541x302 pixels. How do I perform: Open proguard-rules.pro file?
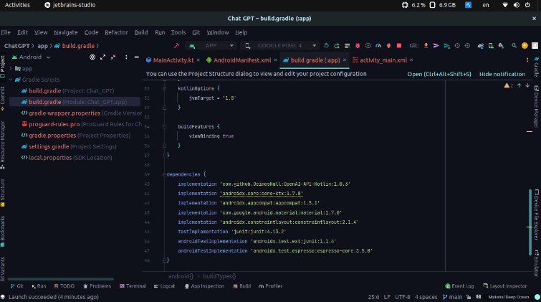(82, 124)
